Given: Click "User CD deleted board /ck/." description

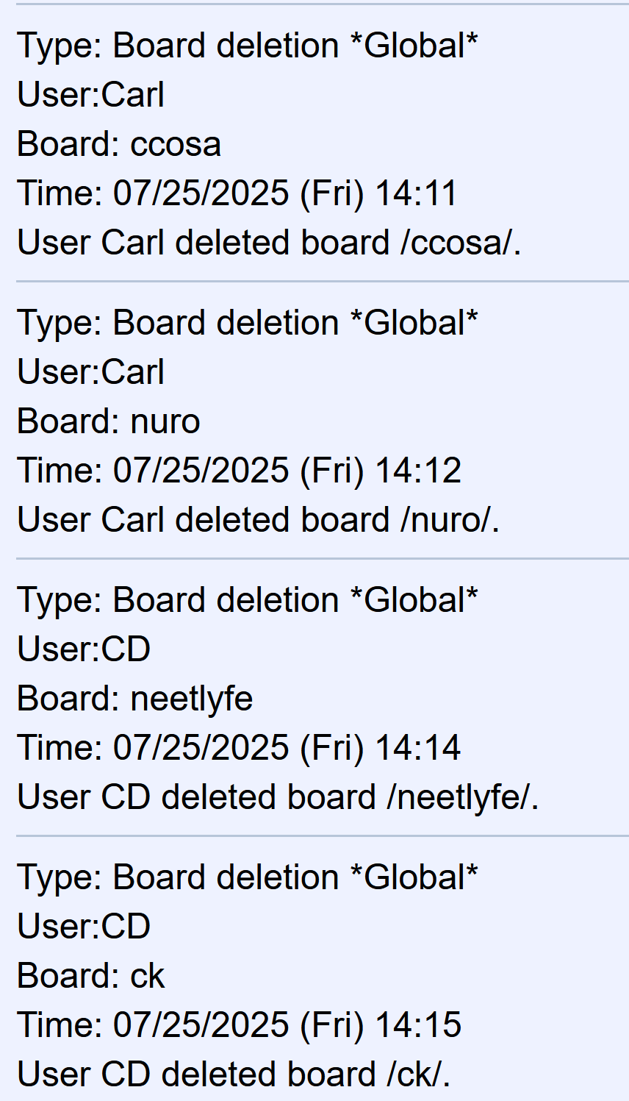Looking at the screenshot, I should click(234, 1075).
